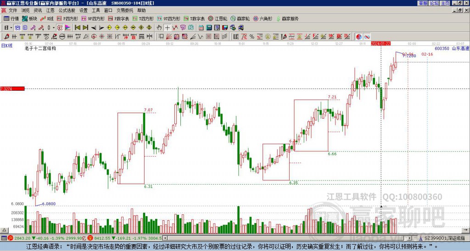Click the 论坛 forum button

pyautogui.click(x=434, y=3)
